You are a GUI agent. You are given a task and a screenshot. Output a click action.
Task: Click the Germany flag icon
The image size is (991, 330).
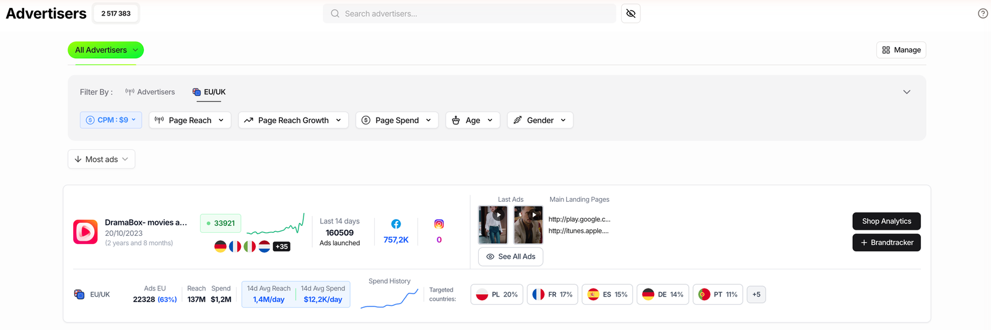coord(220,246)
